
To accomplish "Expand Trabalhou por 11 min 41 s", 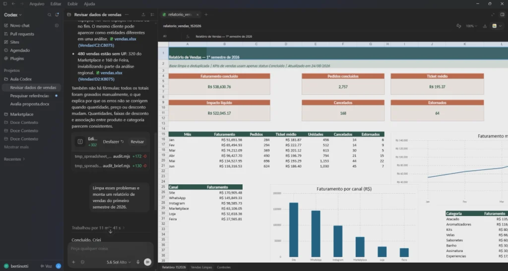I will [98, 228].
